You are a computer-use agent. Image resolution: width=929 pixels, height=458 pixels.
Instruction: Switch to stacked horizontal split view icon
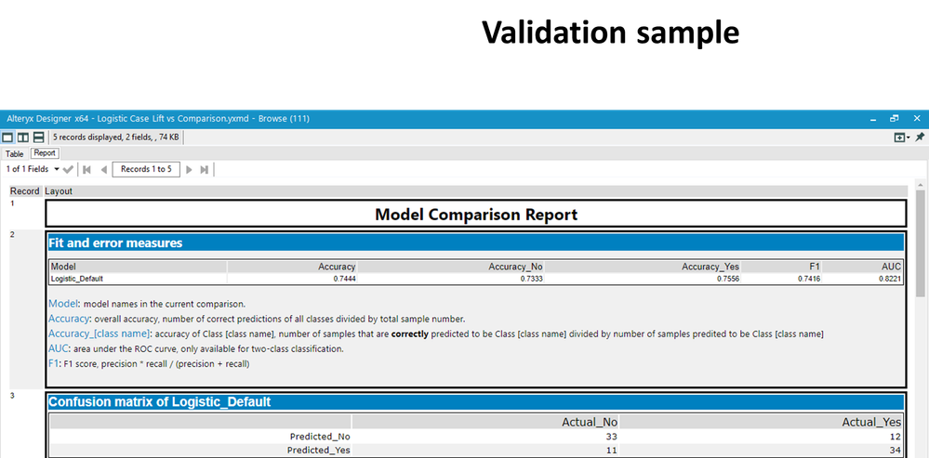[x=38, y=137]
